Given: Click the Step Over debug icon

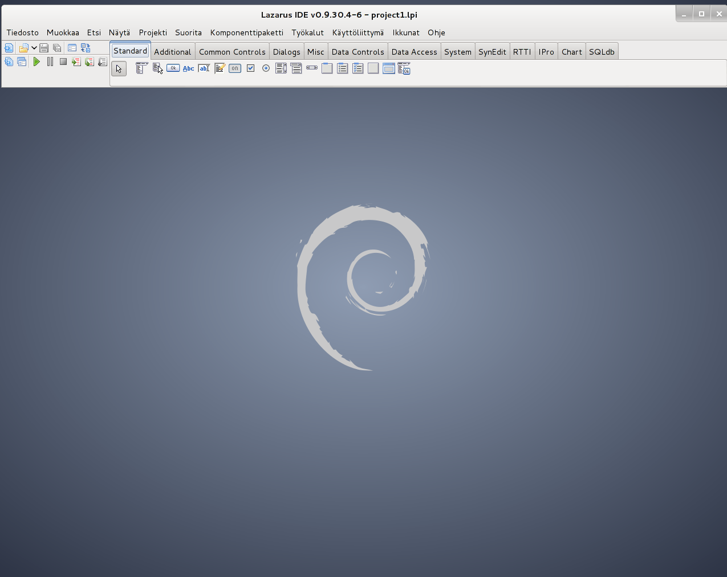Looking at the screenshot, I should point(90,62).
